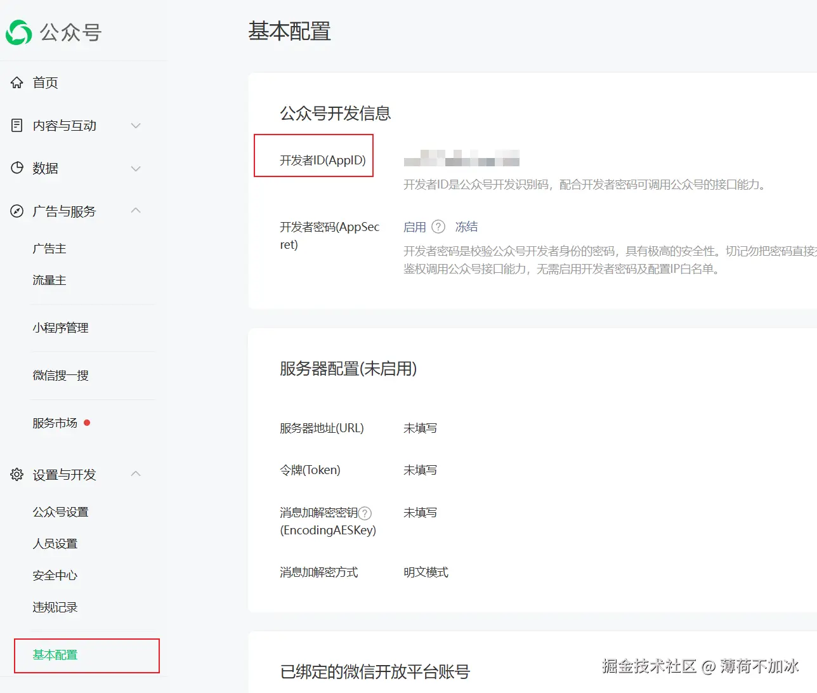Open 违规记录
The width and height of the screenshot is (817, 693).
pos(55,607)
